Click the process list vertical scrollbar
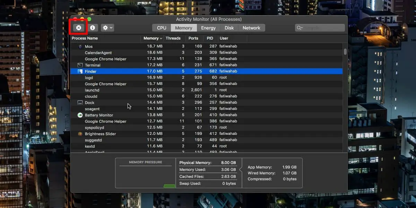416x208 pixels. [x=345, y=51]
